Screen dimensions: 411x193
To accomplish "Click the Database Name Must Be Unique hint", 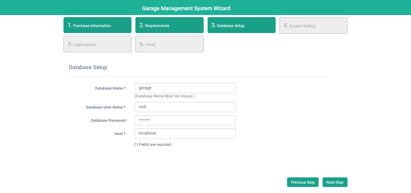I will pos(165,96).
